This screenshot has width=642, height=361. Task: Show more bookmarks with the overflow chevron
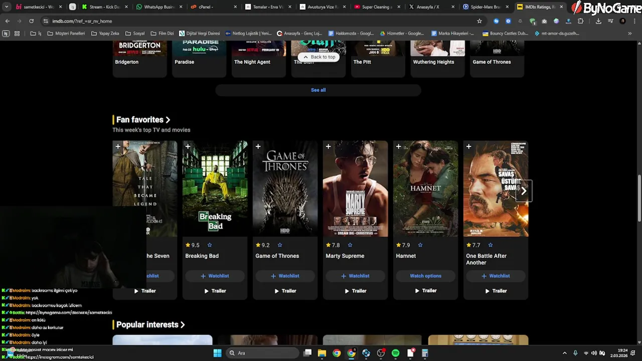point(629,34)
